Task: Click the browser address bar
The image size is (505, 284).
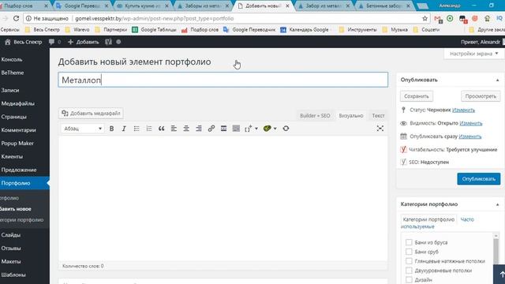Action: click(223, 18)
